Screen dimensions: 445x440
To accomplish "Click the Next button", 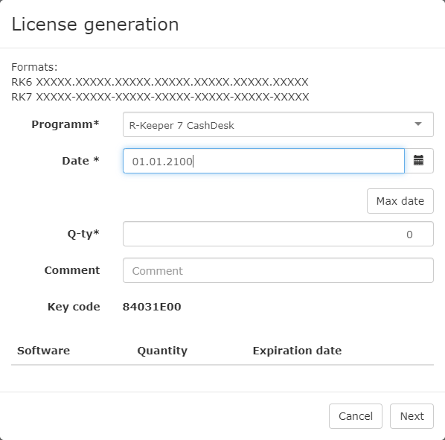I will (x=412, y=416).
